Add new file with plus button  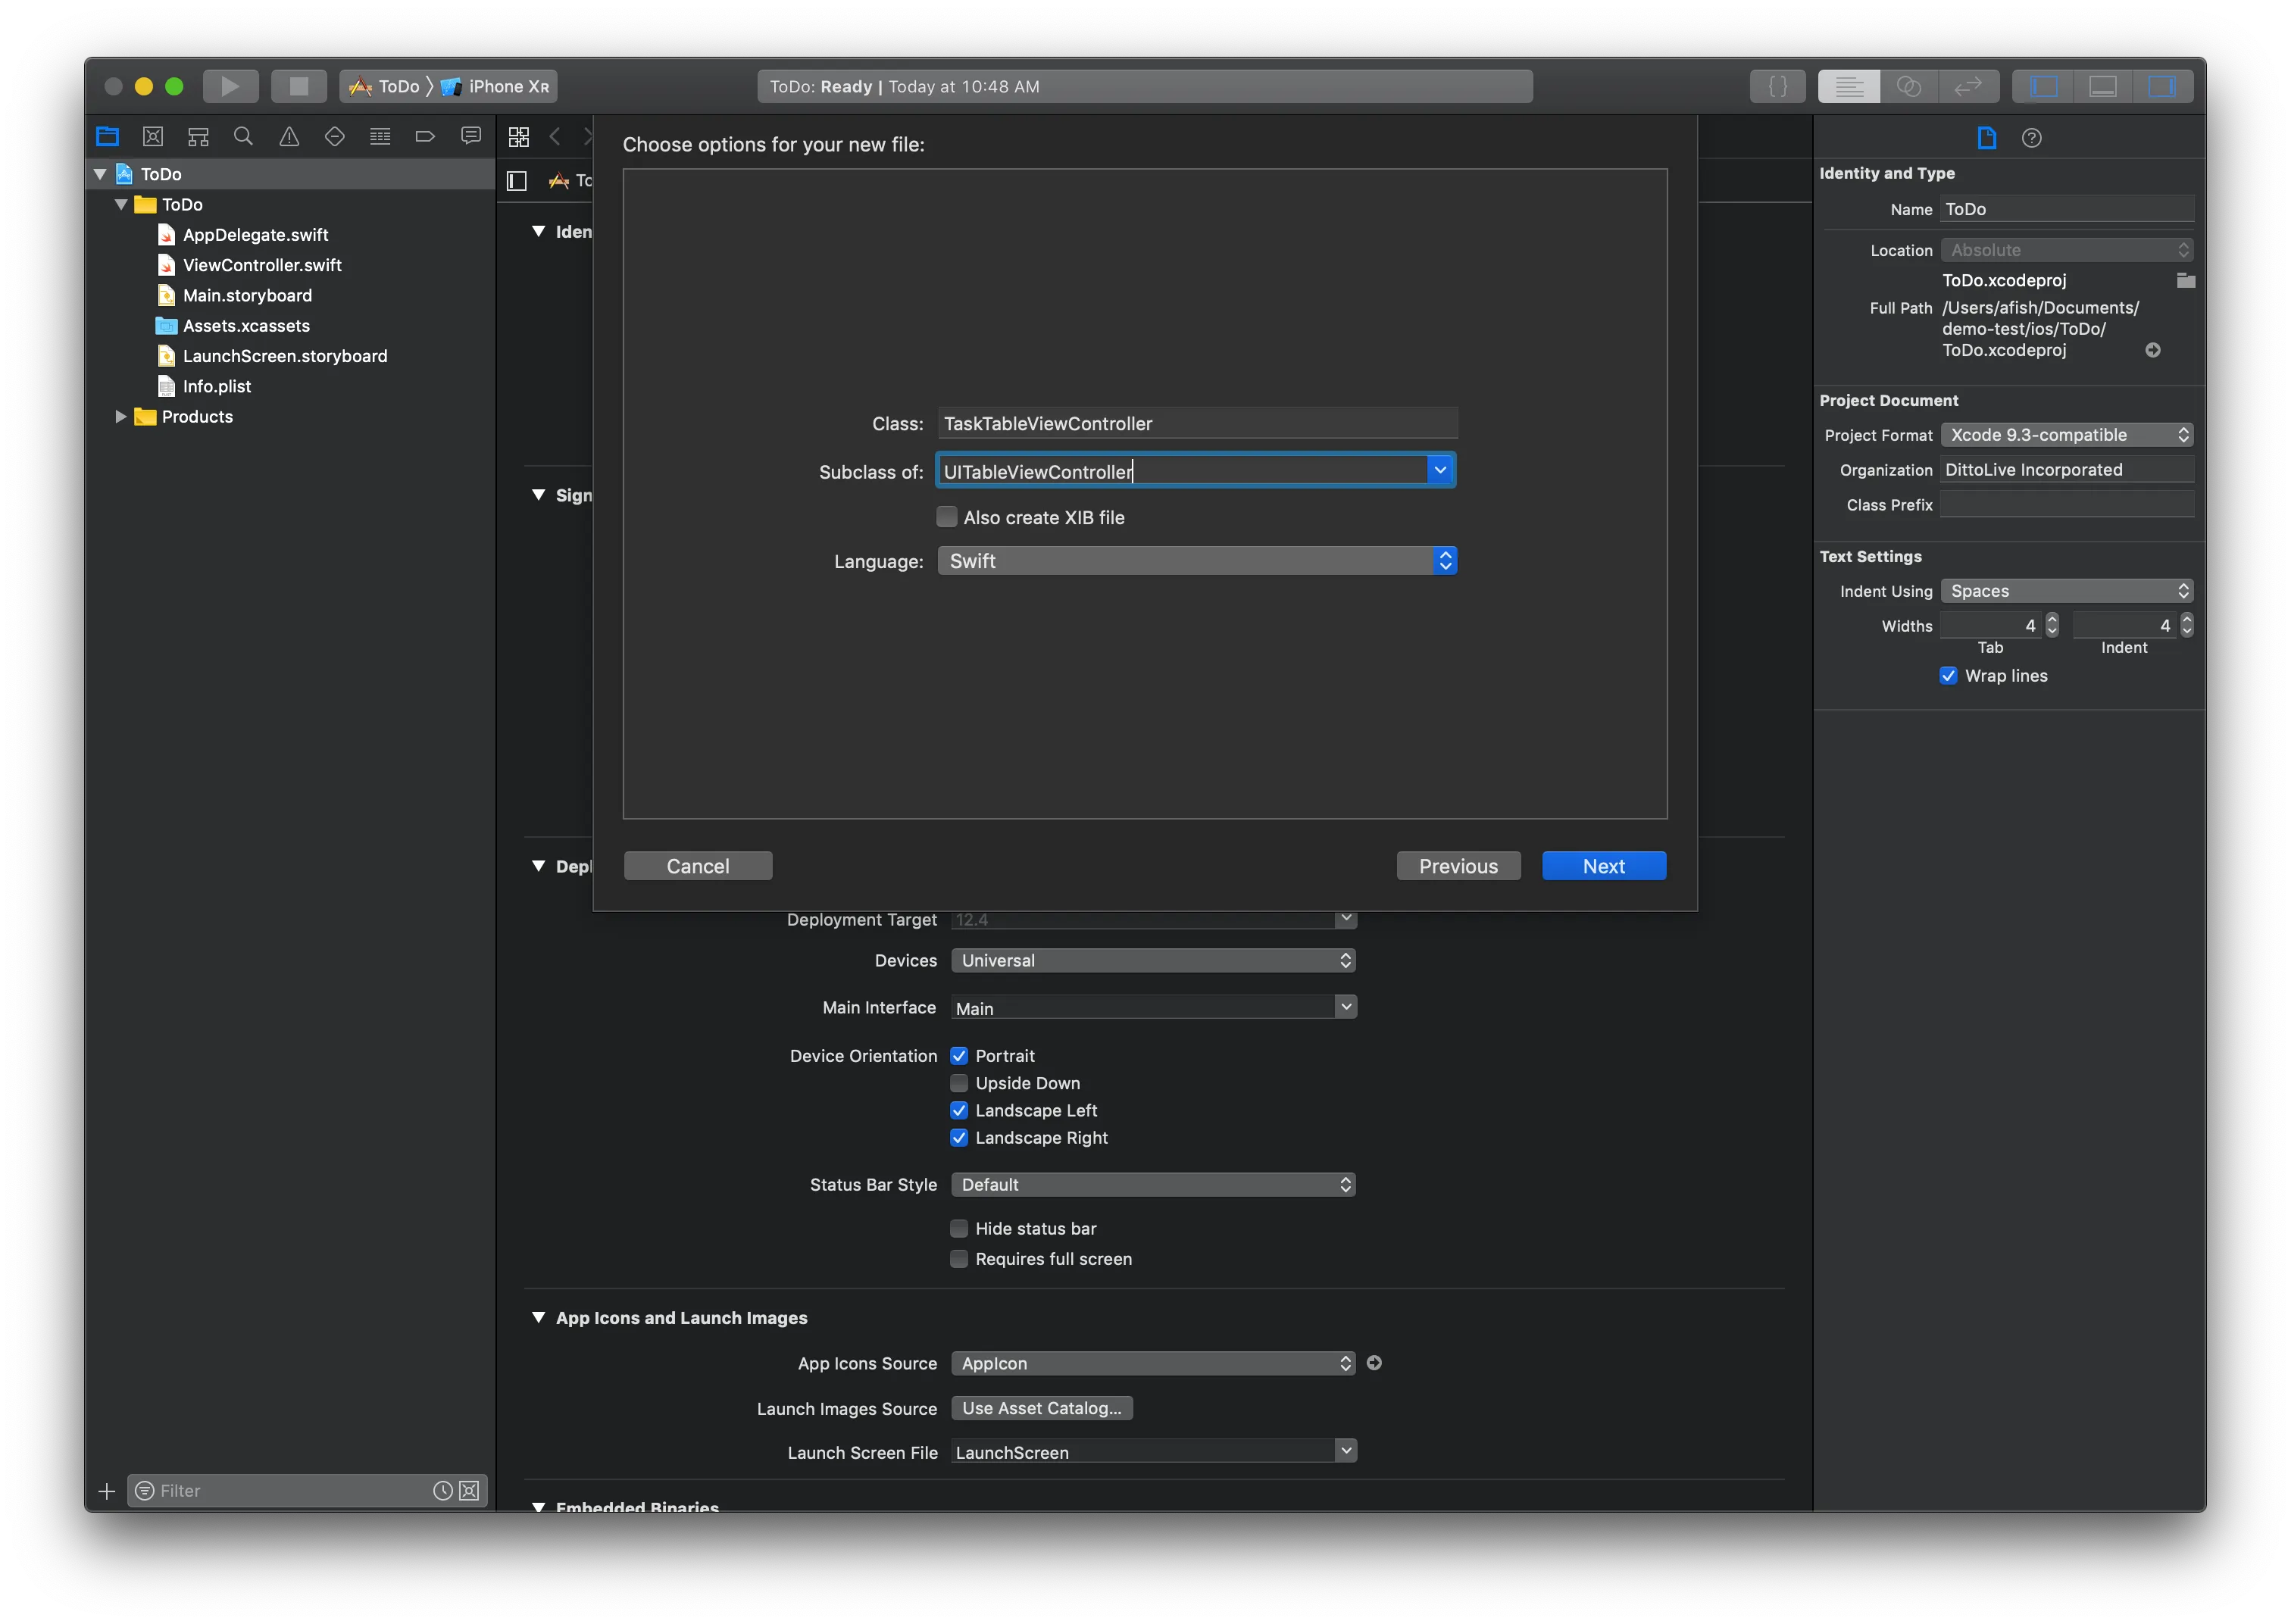pos(107,1491)
